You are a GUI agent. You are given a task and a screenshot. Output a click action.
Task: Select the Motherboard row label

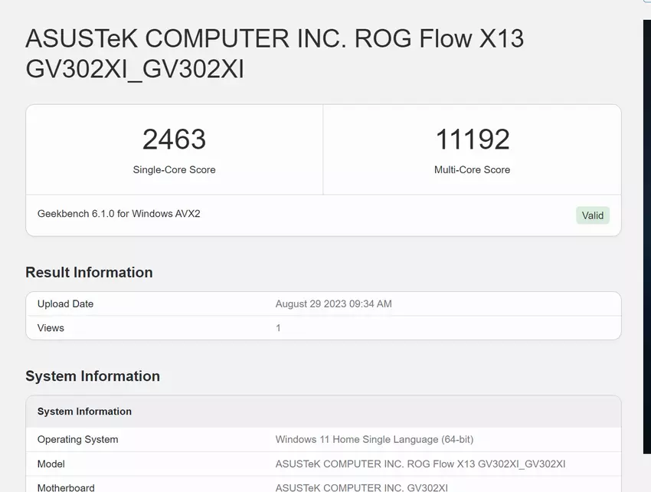(x=66, y=487)
